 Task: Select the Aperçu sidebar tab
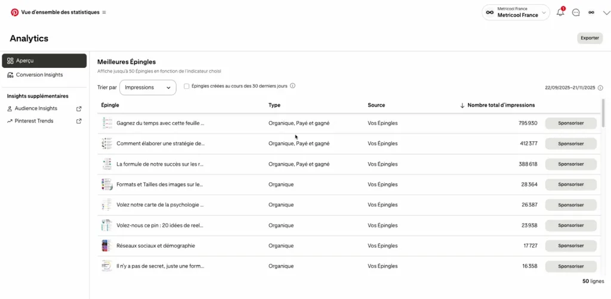(44, 61)
